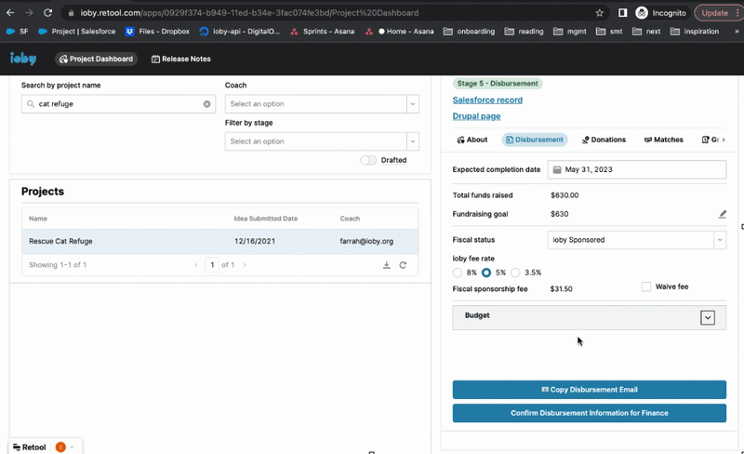This screenshot has width=744, height=454.
Task: Open the Project | Salesforce bookmark
Action: [77, 32]
